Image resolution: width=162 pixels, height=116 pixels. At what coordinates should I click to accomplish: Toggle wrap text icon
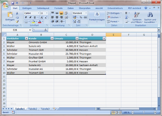coord(66,13)
